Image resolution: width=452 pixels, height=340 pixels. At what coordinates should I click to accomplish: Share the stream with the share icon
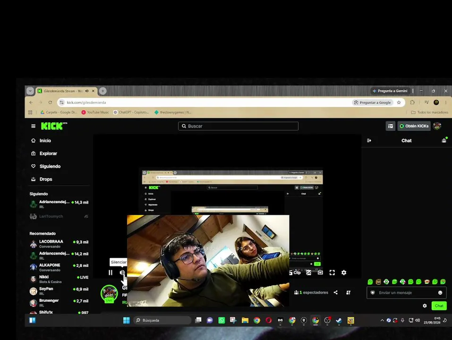coord(335,292)
